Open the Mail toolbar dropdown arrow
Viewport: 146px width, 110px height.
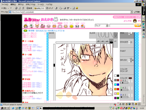pos(62,8)
